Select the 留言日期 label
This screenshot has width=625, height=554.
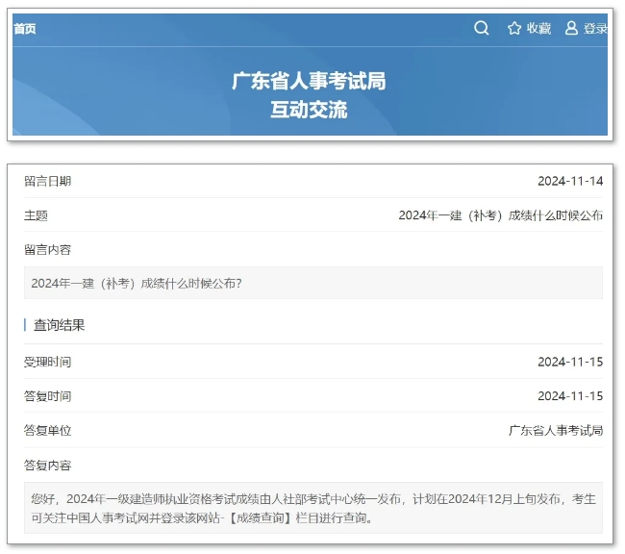click(47, 181)
